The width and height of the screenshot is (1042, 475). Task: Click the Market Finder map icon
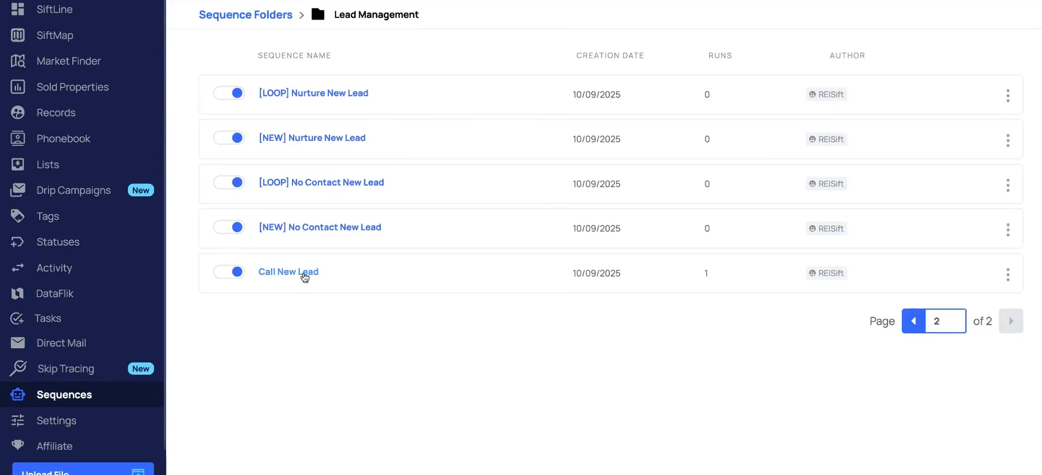(x=17, y=61)
